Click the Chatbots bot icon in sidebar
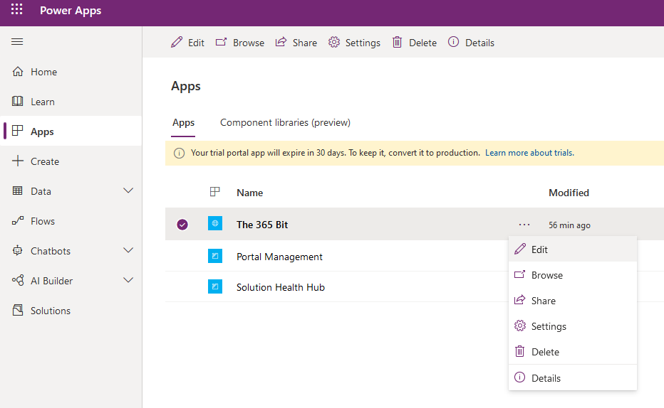664x408 pixels. (x=17, y=250)
